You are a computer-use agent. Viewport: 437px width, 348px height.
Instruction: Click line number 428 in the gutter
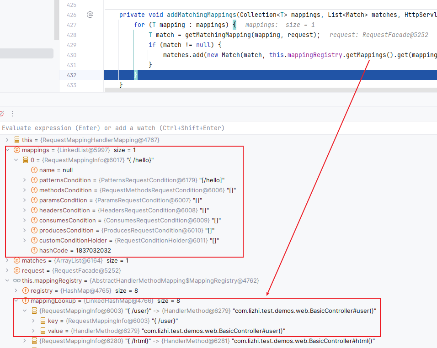pyautogui.click(x=72, y=35)
